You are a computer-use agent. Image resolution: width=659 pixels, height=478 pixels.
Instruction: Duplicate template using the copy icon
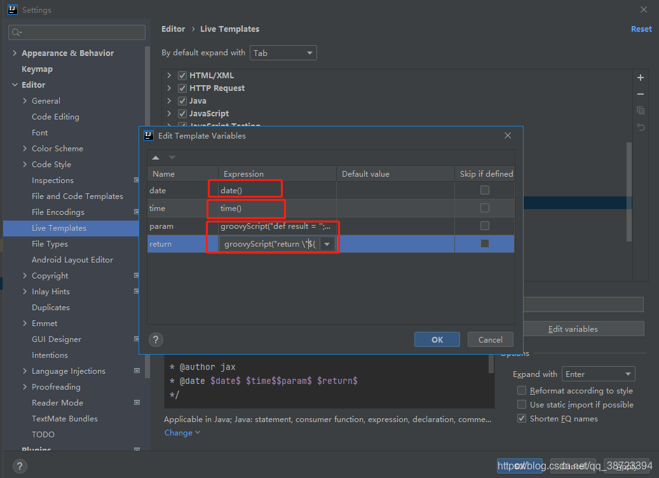pyautogui.click(x=640, y=111)
